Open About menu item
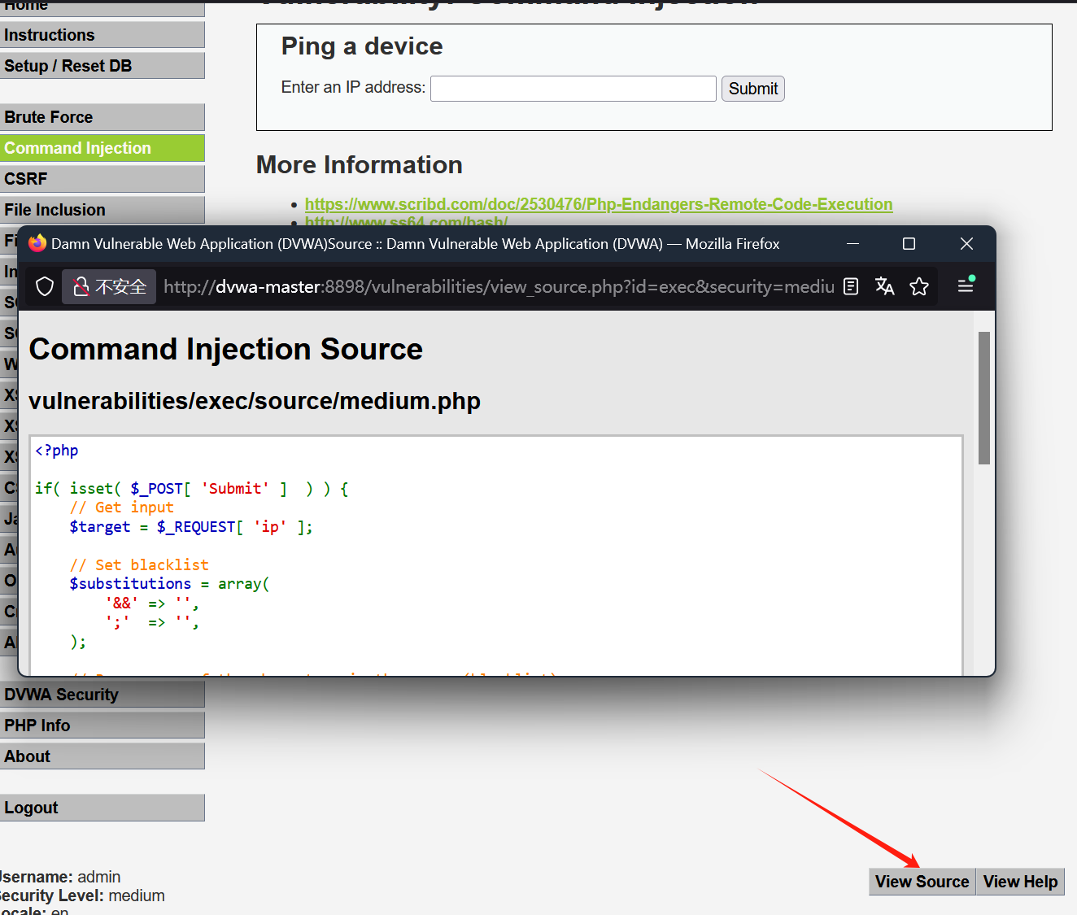Screen dimensions: 1077x915 102,756
